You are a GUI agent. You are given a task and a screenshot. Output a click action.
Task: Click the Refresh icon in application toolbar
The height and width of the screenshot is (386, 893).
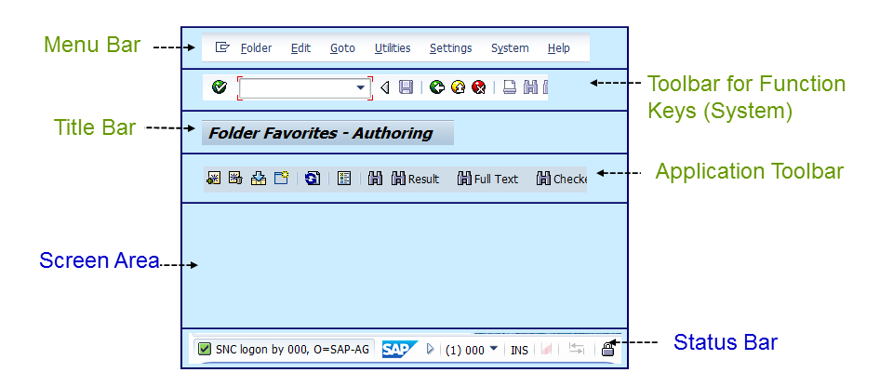click(x=313, y=178)
